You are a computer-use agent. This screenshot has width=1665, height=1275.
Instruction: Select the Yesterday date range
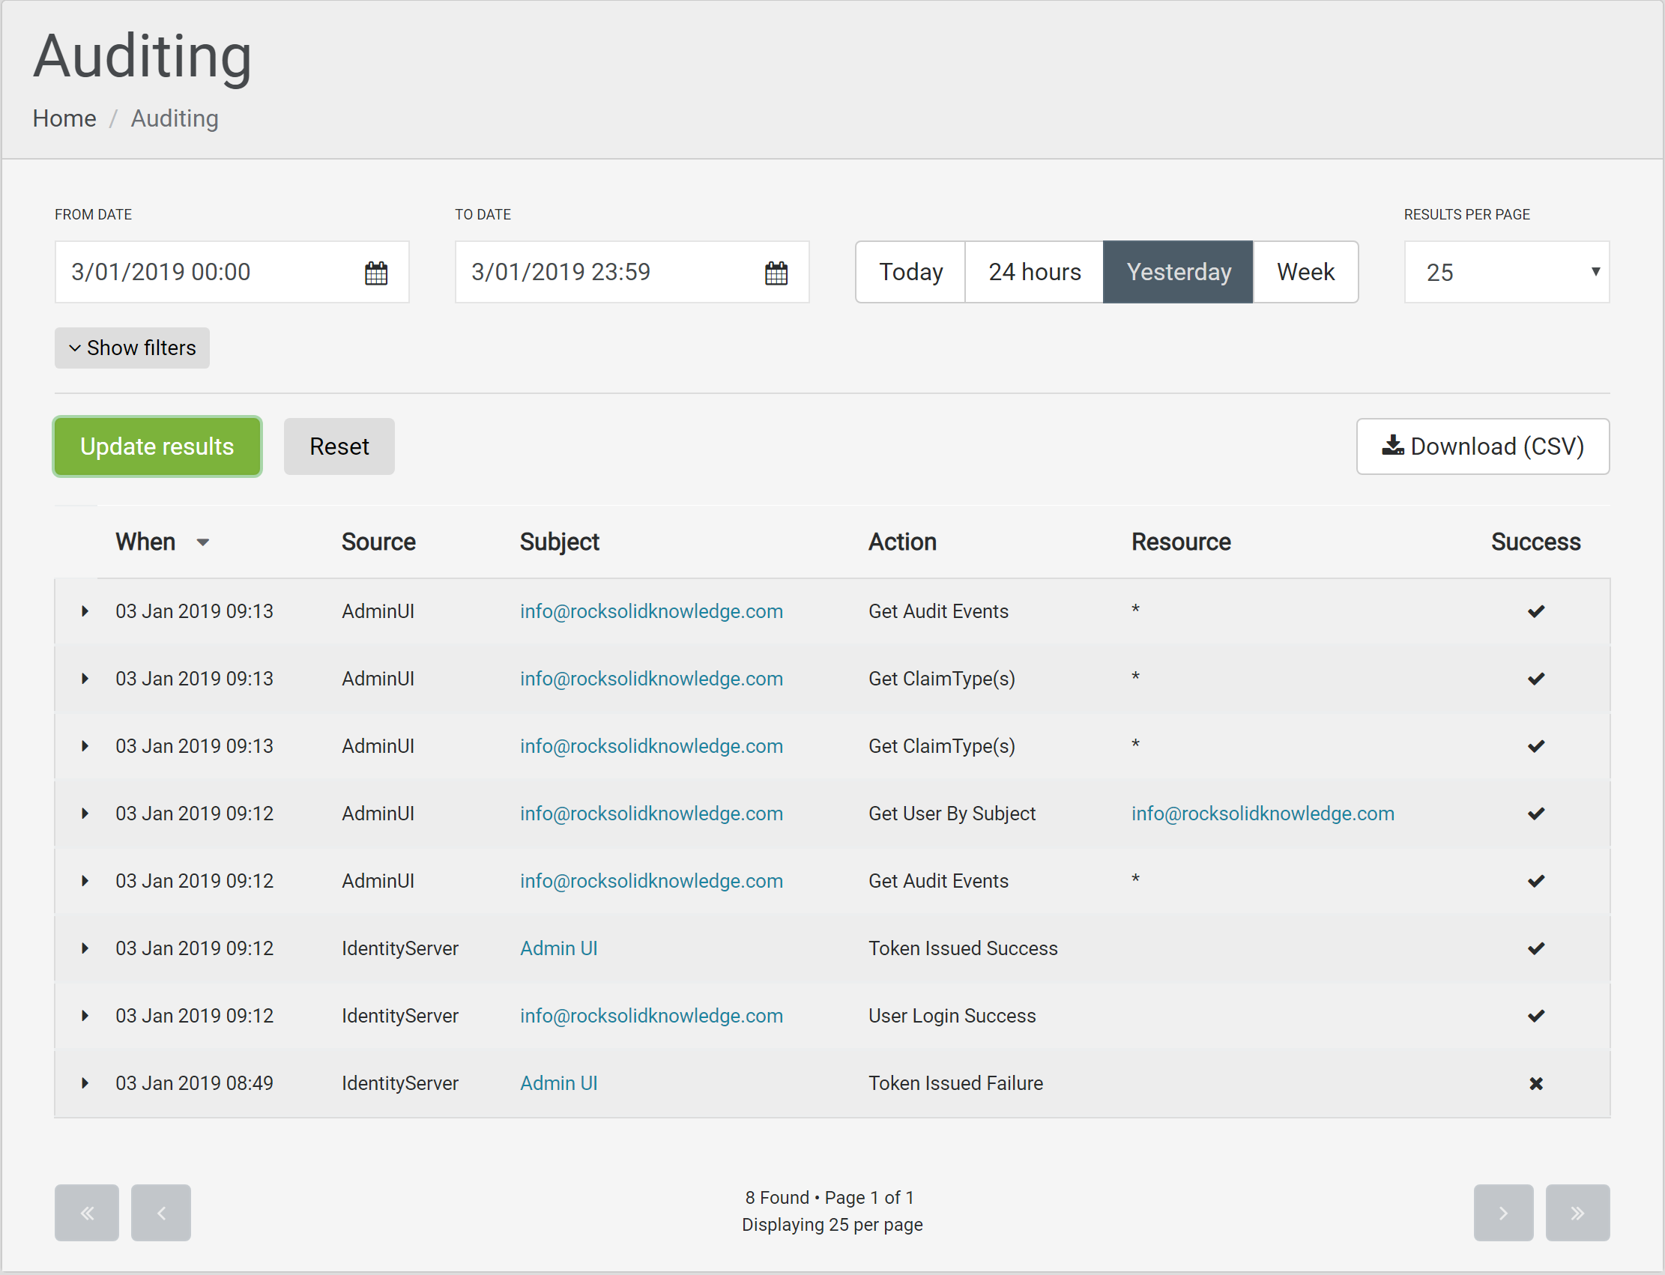pos(1179,272)
